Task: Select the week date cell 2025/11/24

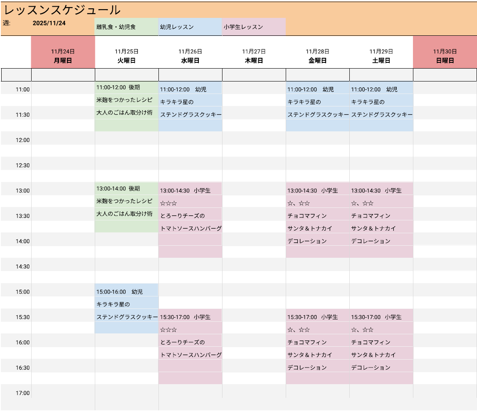Action: (49, 23)
